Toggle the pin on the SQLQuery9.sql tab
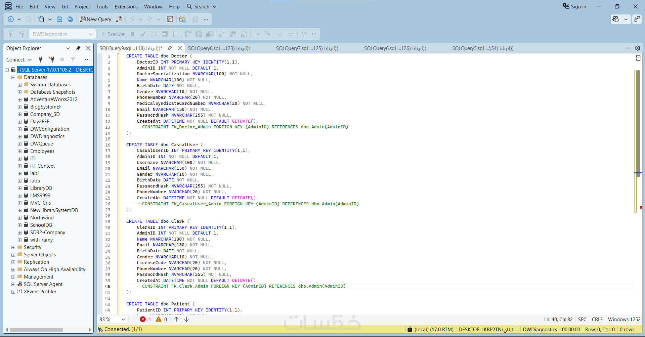 coord(170,48)
